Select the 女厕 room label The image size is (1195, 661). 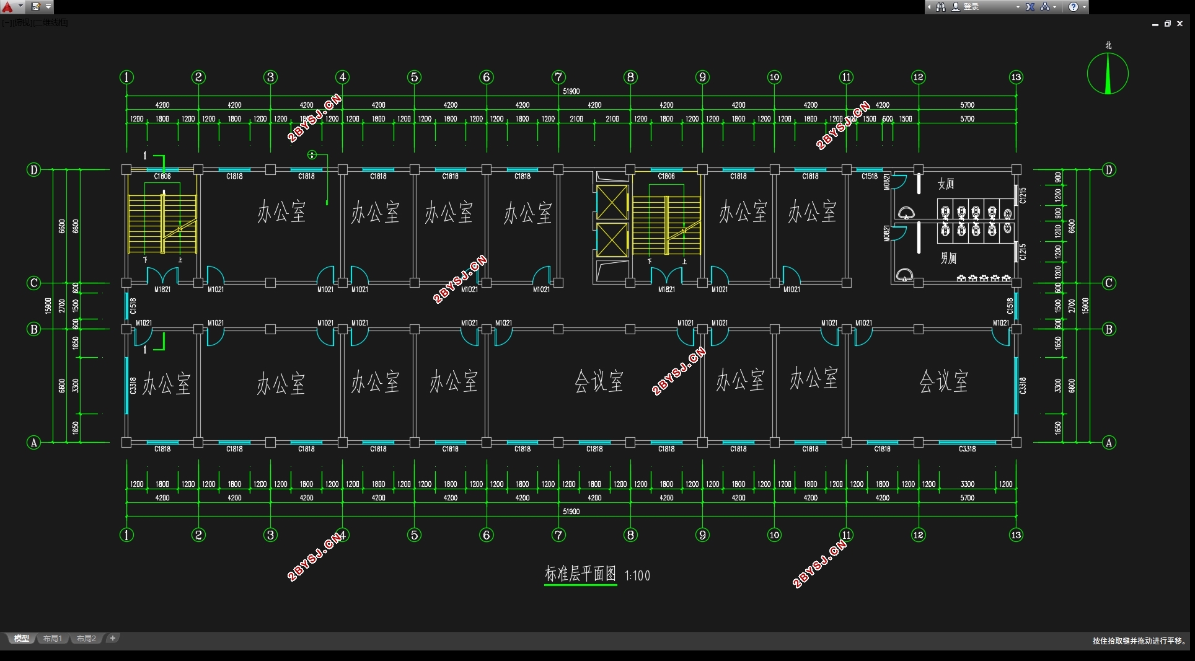pos(946,184)
